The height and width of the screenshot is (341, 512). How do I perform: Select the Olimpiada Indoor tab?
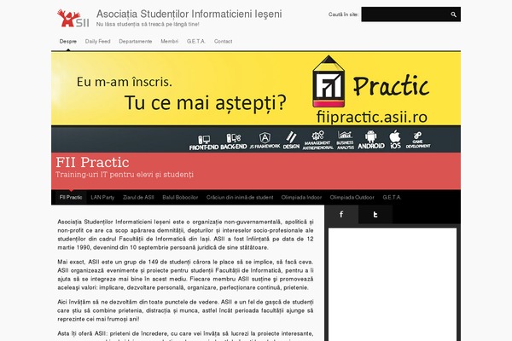tap(301, 198)
